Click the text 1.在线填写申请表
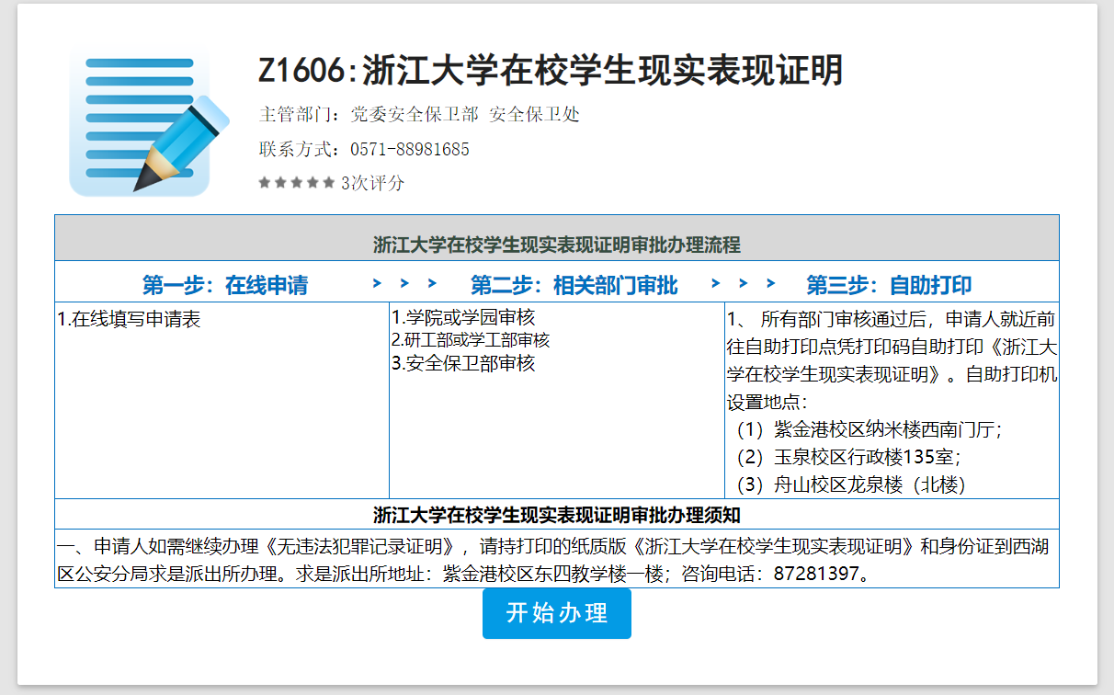This screenshot has height=695, width=1114. pyautogui.click(x=129, y=320)
